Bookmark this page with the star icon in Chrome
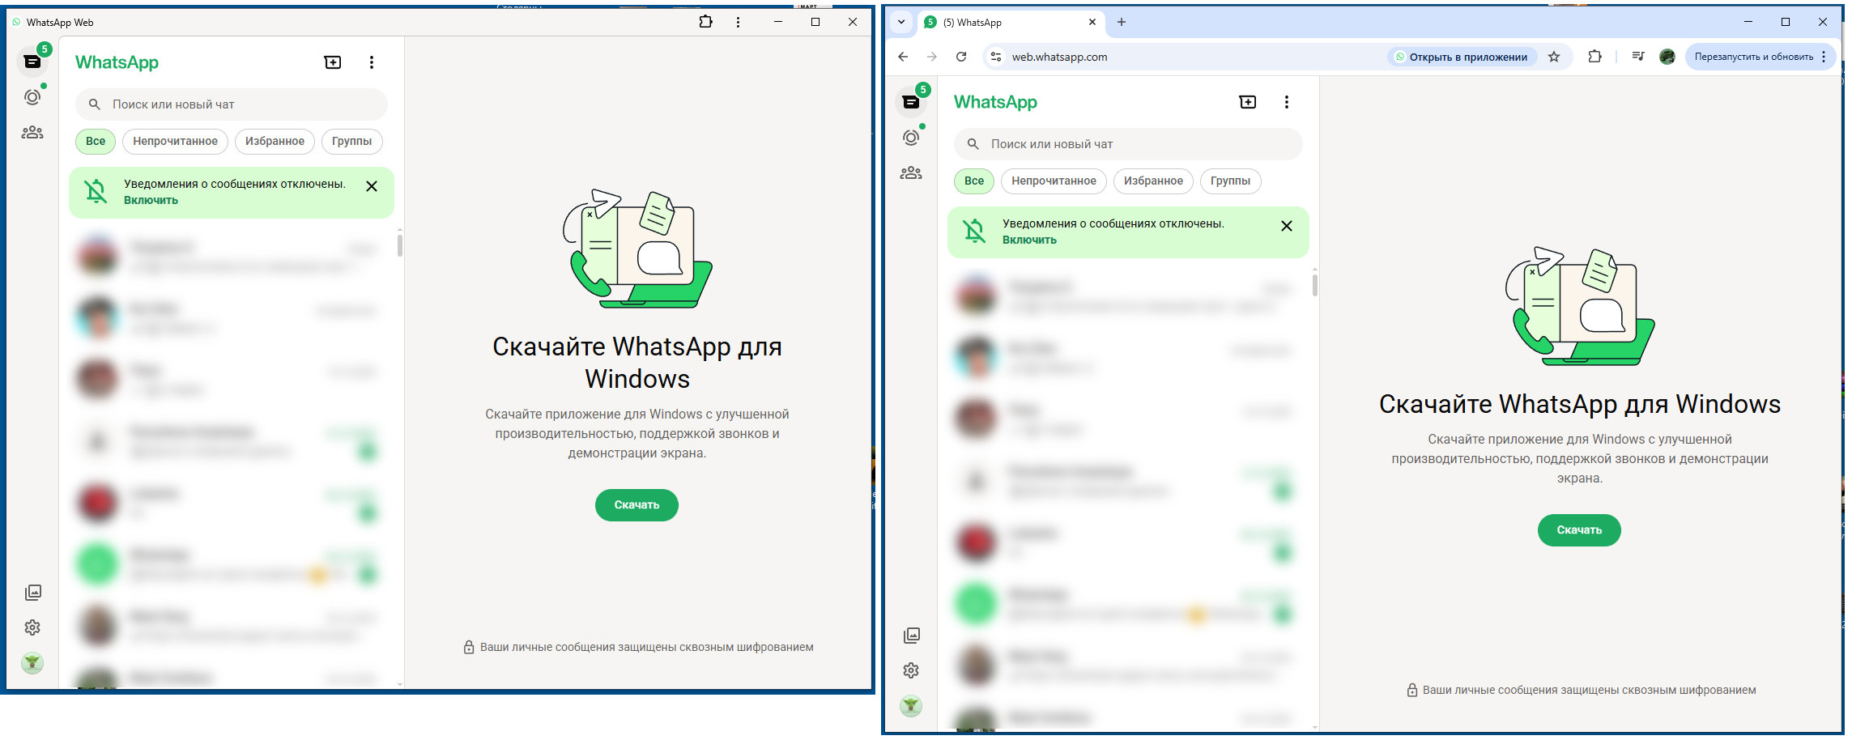The height and width of the screenshot is (740, 1852). [x=1554, y=57]
